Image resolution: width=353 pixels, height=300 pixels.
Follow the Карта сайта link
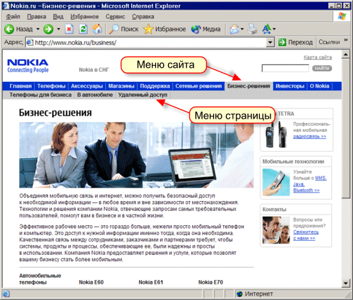coord(318,57)
